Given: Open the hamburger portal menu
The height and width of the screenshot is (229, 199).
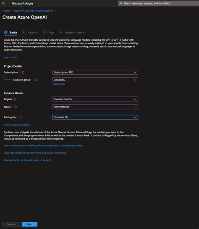Looking at the screenshot, I should coord(3,3).
